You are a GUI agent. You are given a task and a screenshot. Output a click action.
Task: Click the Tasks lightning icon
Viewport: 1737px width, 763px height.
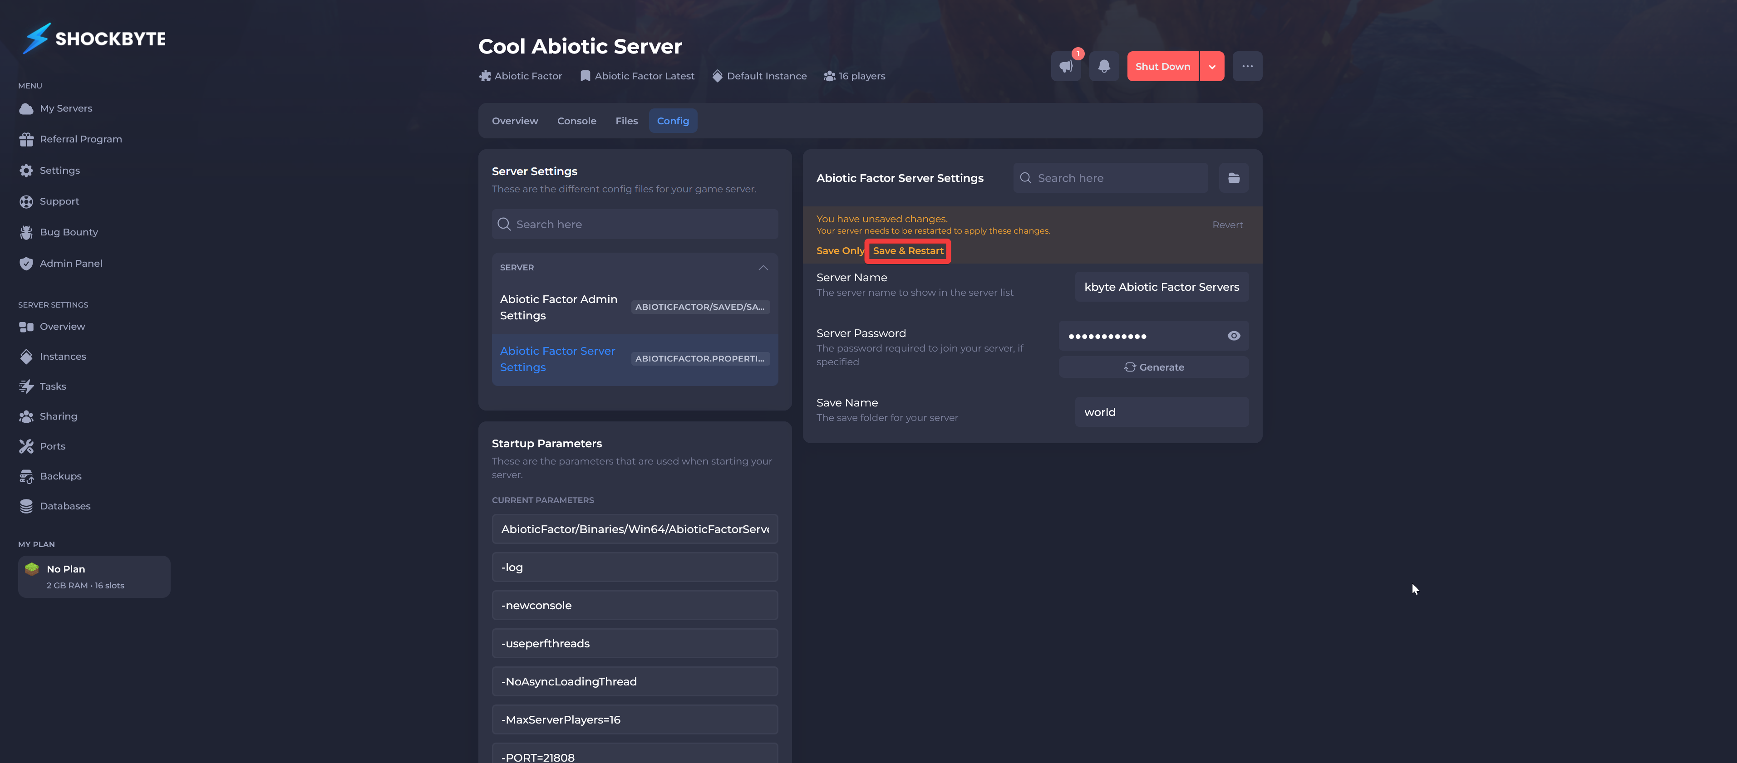click(x=26, y=386)
